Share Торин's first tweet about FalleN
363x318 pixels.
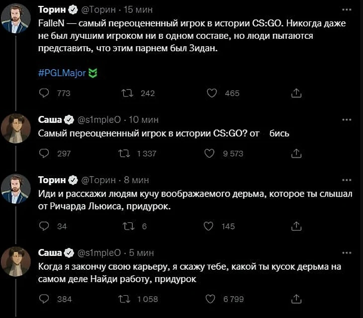coord(296,93)
